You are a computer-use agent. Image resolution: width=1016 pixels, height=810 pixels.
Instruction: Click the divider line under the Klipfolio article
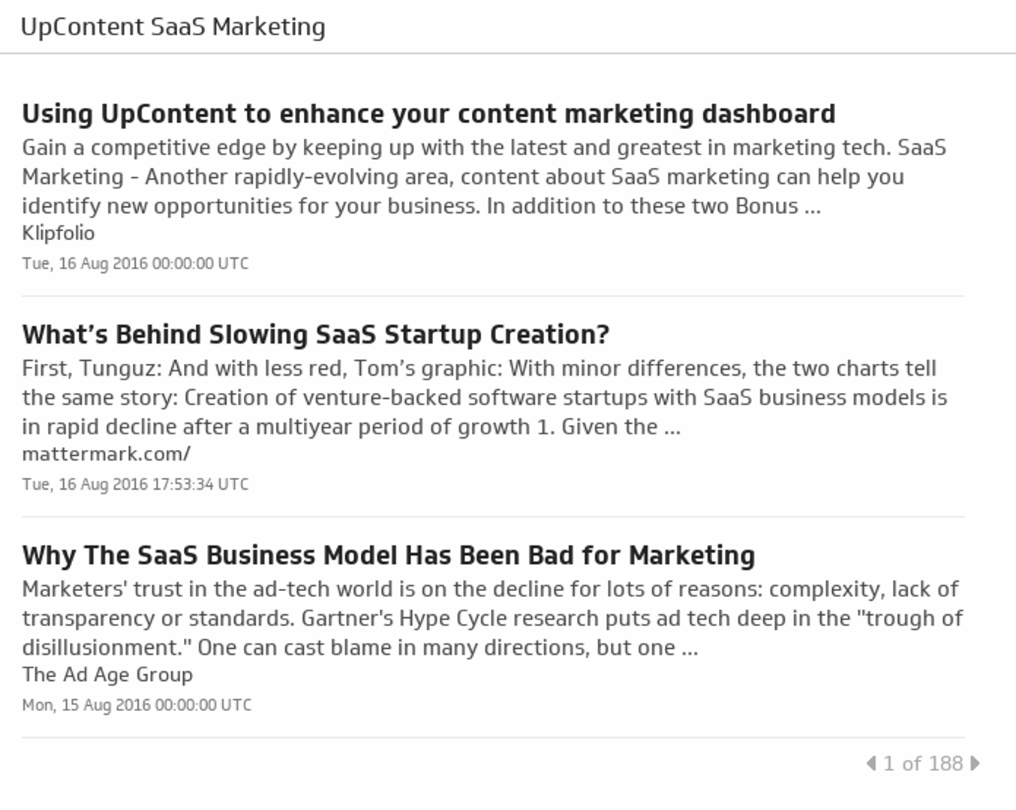(493, 296)
